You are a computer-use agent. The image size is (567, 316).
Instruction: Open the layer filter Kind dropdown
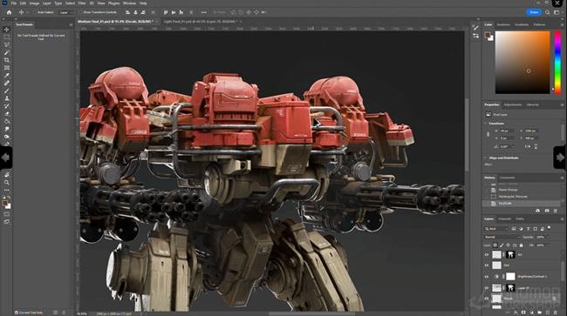tap(495, 229)
